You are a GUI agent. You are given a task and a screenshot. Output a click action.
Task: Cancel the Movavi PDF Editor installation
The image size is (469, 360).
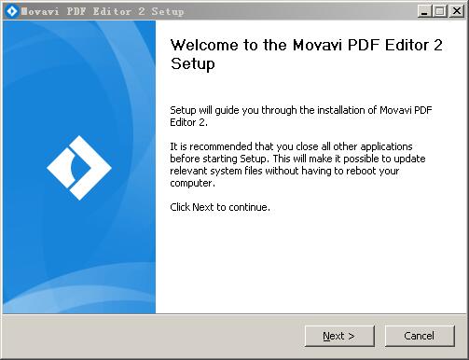pyautogui.click(x=420, y=336)
